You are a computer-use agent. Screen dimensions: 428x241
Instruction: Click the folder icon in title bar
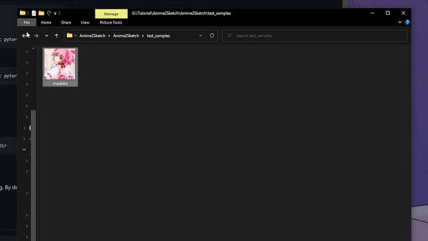[x=23, y=13]
